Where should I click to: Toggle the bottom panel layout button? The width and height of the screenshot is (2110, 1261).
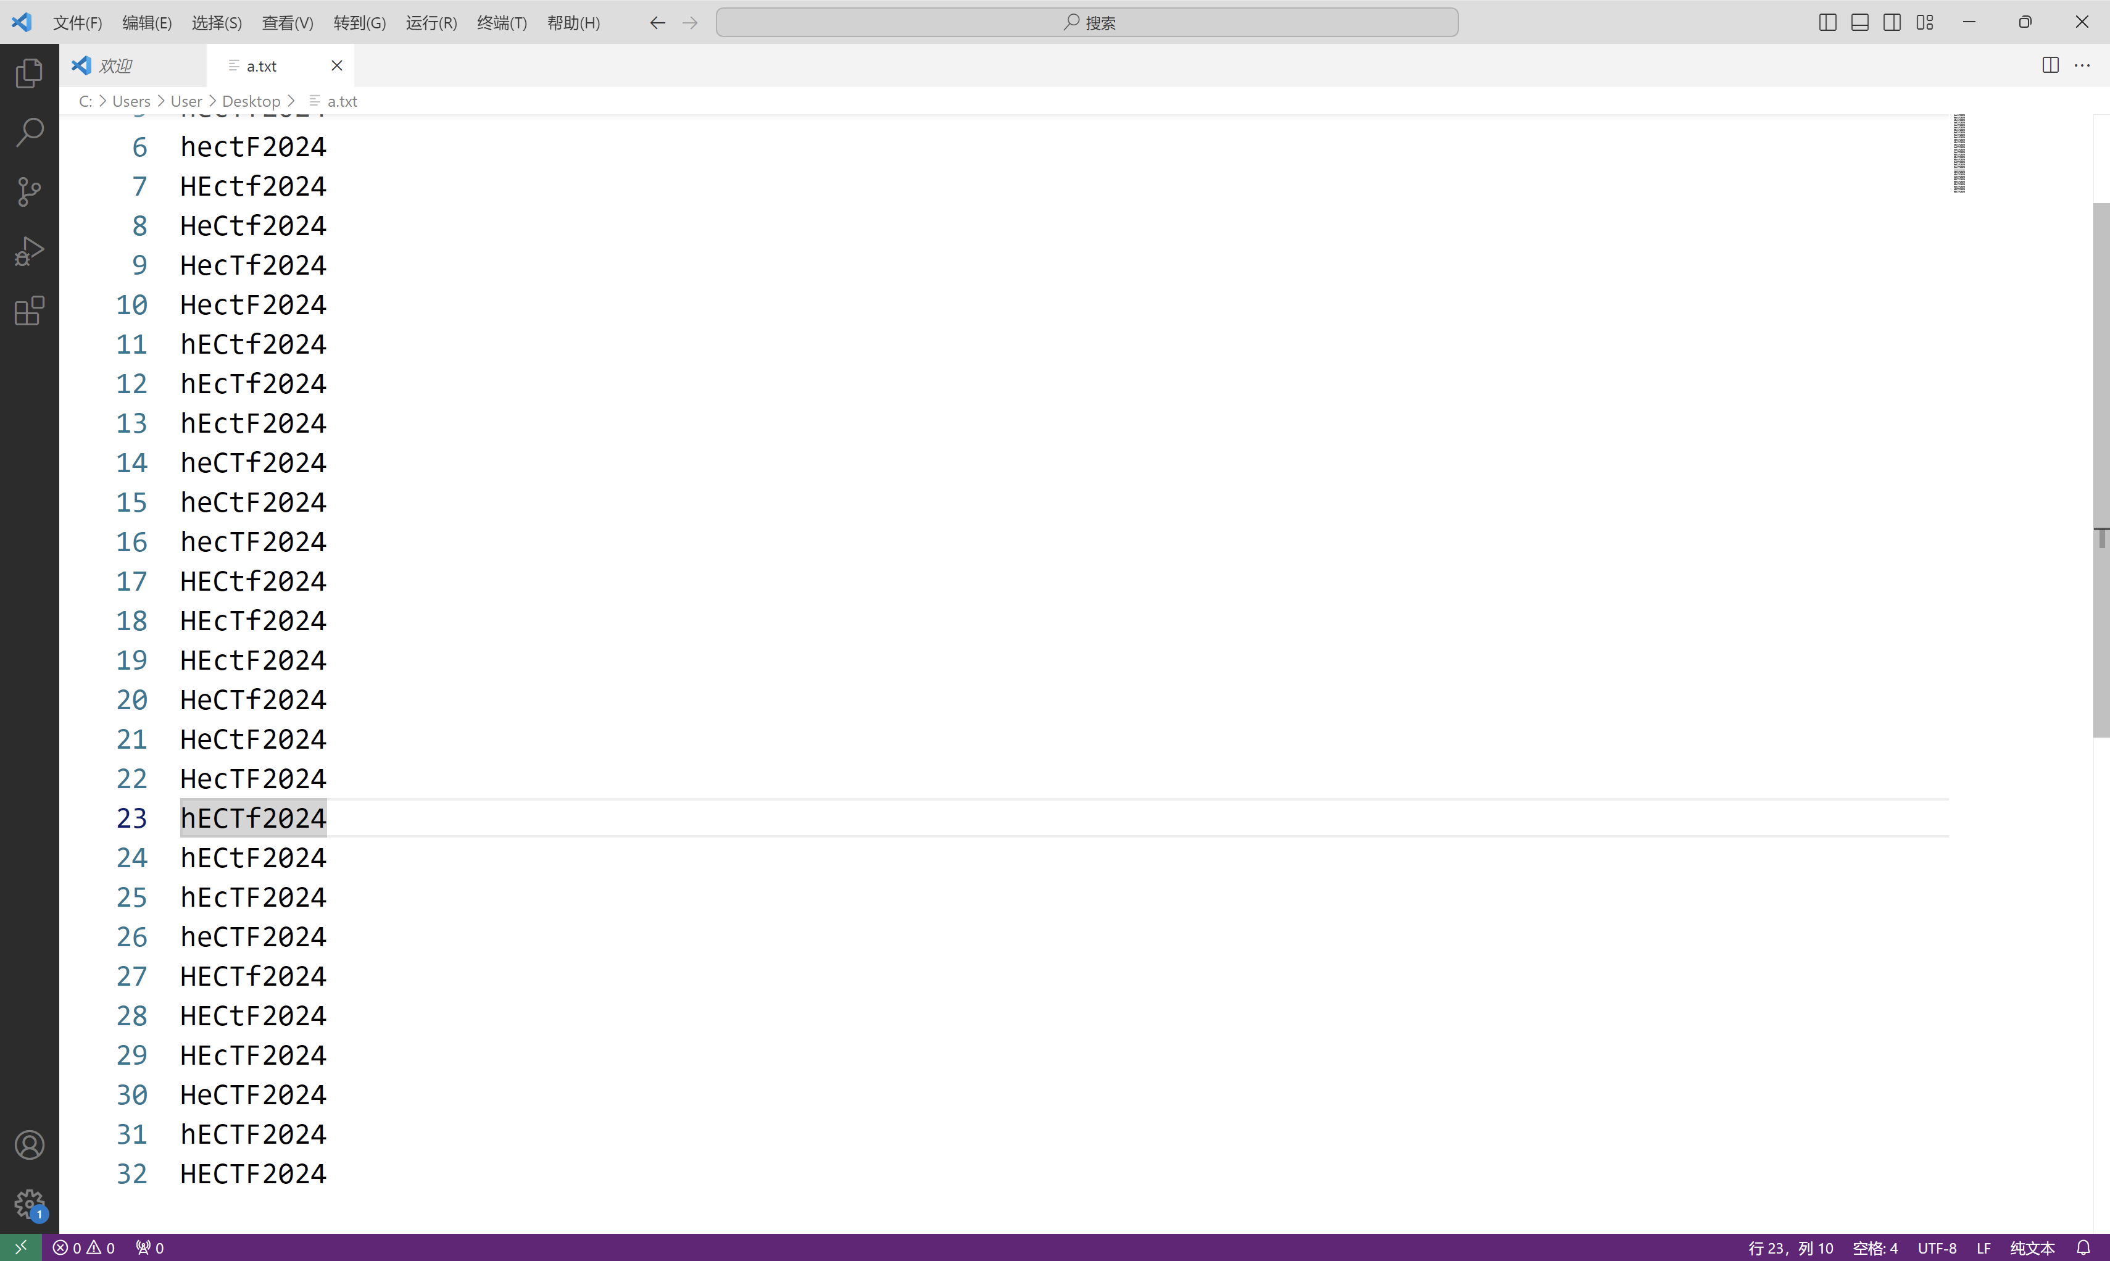pos(1859,23)
